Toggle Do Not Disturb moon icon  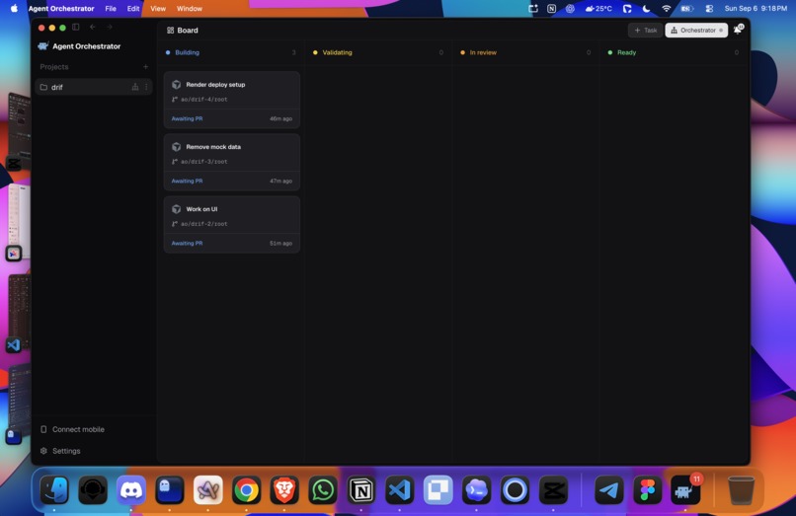coord(646,8)
